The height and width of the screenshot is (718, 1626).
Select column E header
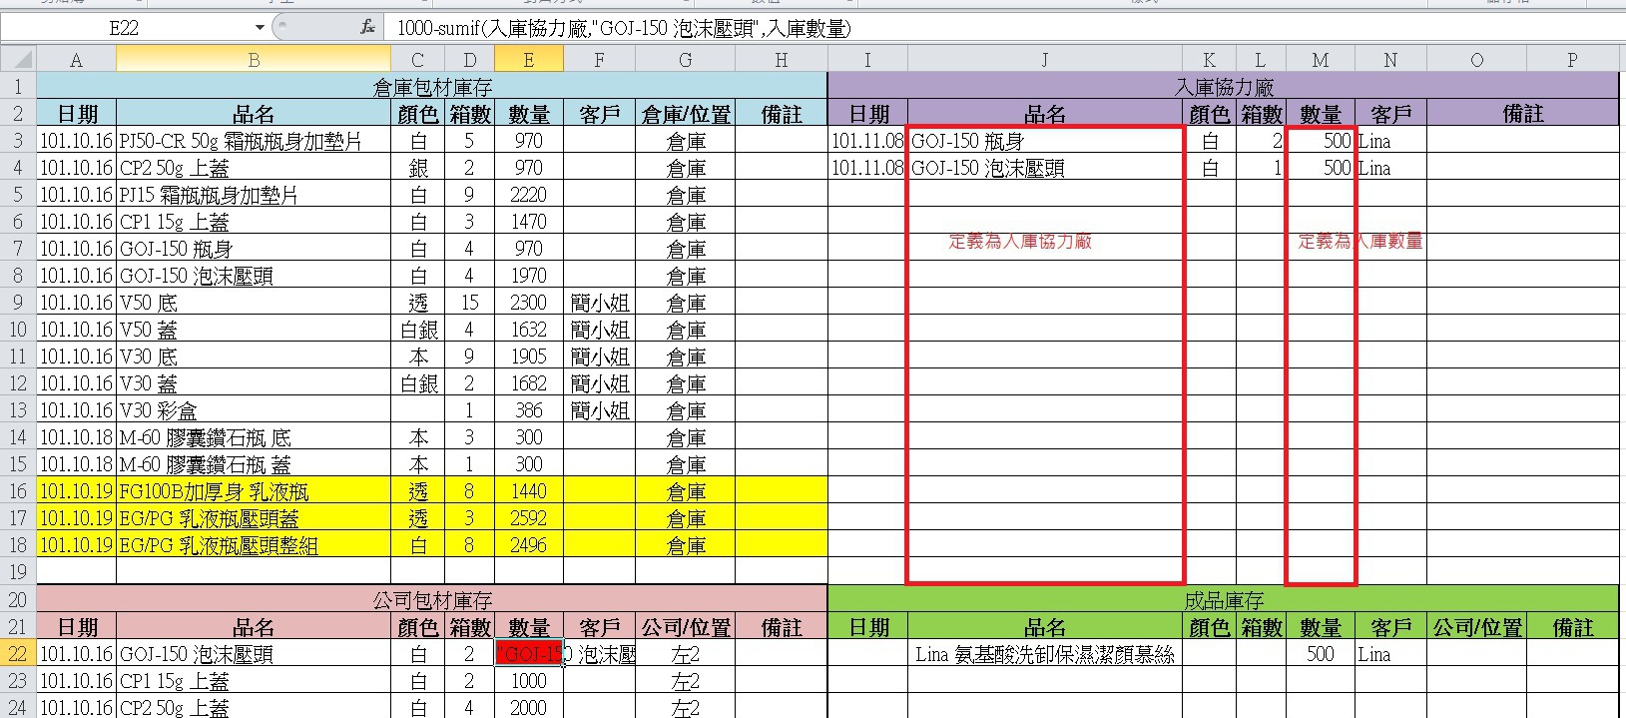(528, 60)
